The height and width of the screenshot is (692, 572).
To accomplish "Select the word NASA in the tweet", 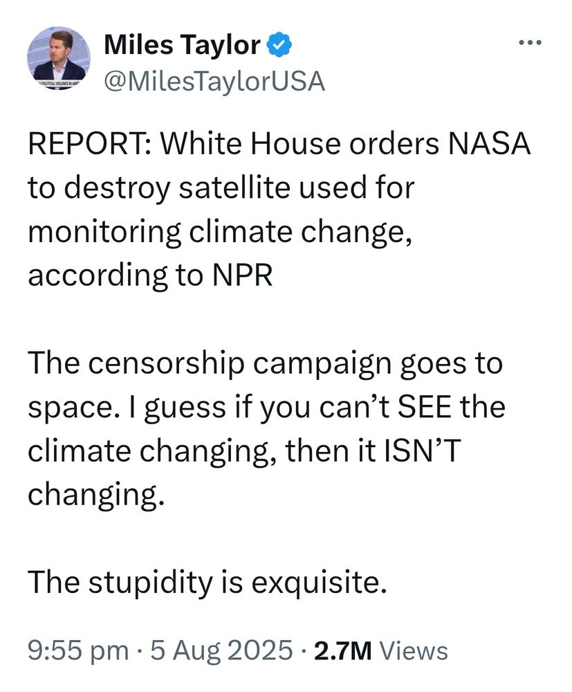I will coord(489,145).
